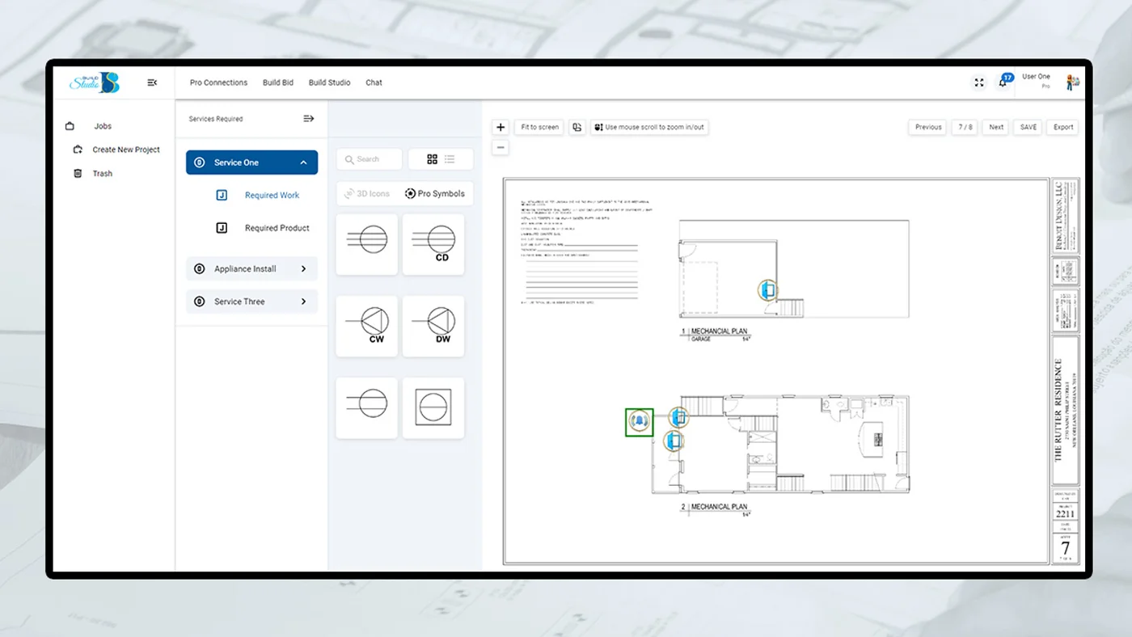Expand the Service Three section
The image size is (1132, 637).
303,302
